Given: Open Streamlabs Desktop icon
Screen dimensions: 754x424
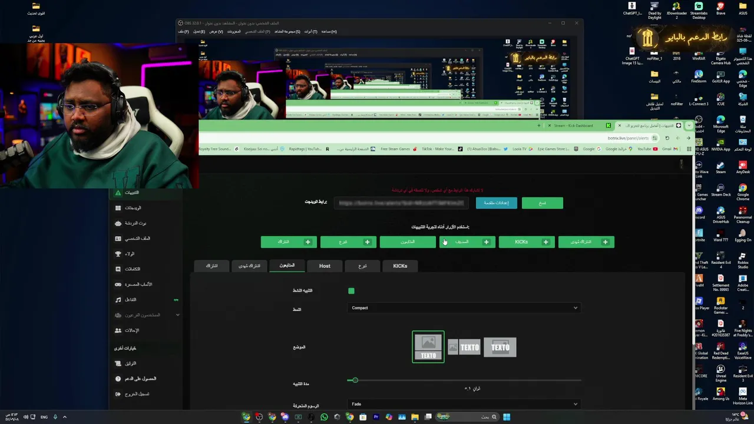Looking at the screenshot, I should 699,10.
